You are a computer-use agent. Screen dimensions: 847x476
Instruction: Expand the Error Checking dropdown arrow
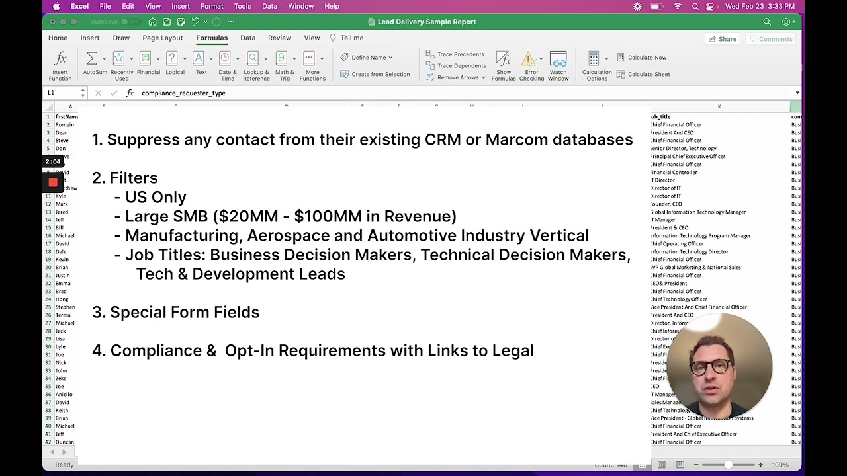pos(542,58)
